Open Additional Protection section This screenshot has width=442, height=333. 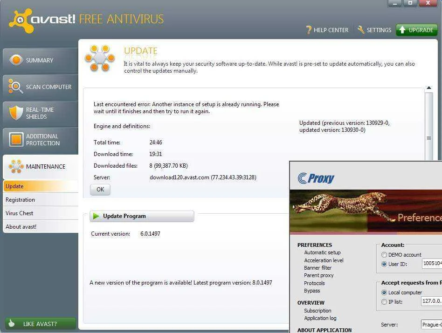tap(40, 140)
